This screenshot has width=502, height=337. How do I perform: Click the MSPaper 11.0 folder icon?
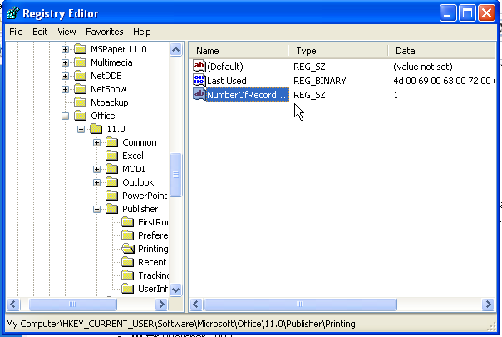[x=80, y=49]
